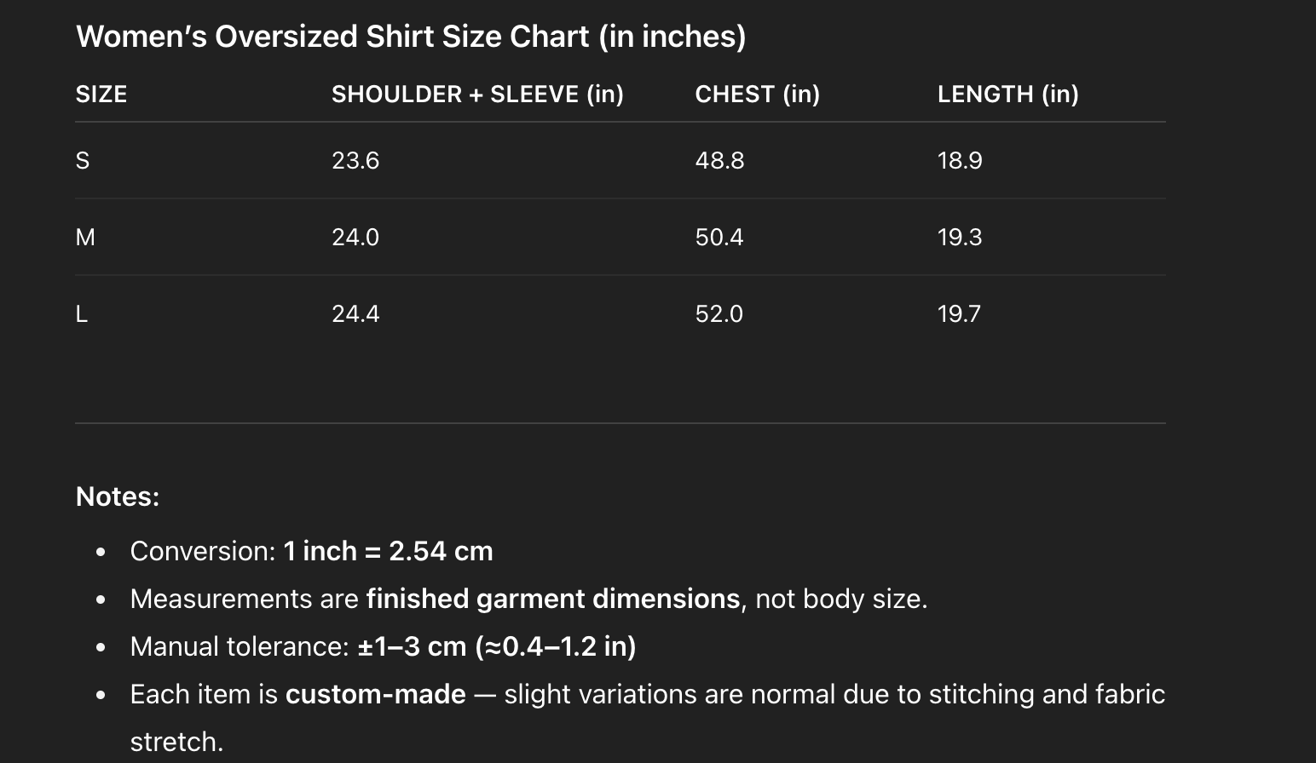Click the 24.4 shoulder + sleeve value

click(x=355, y=314)
